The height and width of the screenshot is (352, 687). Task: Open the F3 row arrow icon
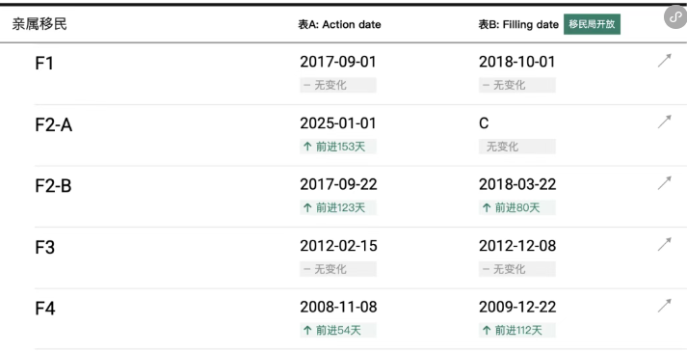(664, 245)
